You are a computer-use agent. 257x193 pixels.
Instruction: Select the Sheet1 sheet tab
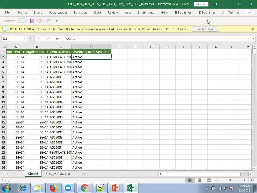(33, 174)
